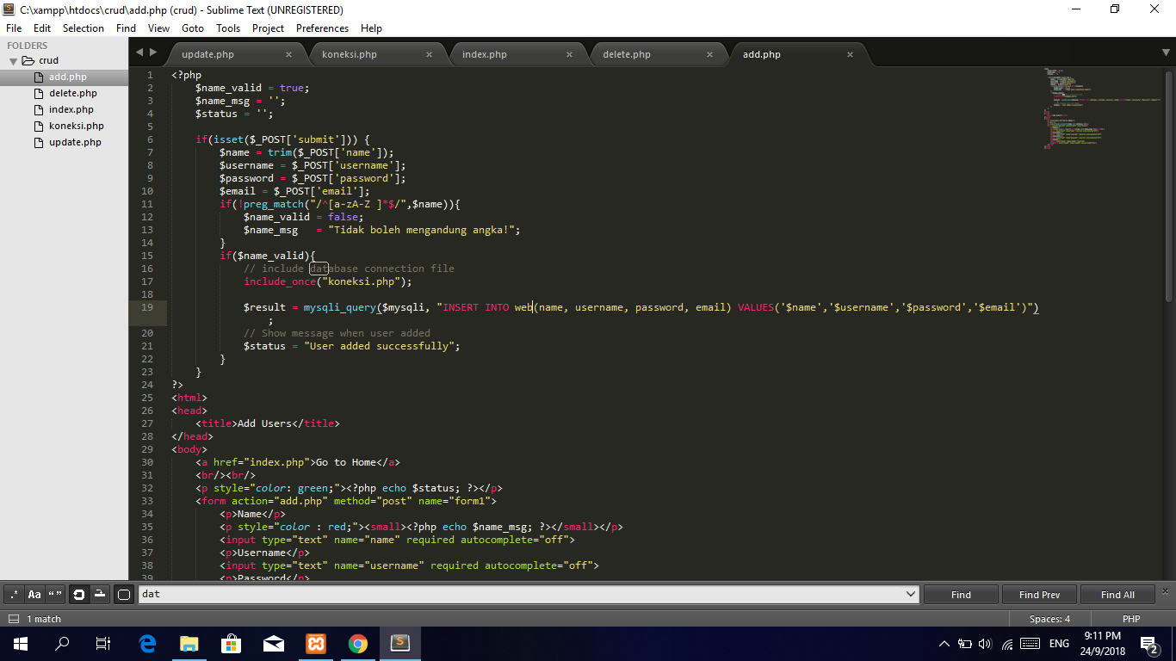Close the index.php tab
Viewport: 1176px width, 661px height.
[x=569, y=54]
